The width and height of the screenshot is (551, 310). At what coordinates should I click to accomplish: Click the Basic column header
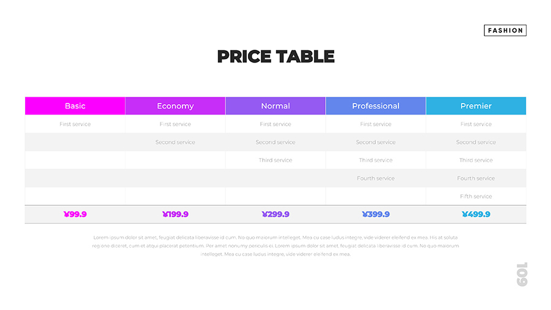(75, 106)
